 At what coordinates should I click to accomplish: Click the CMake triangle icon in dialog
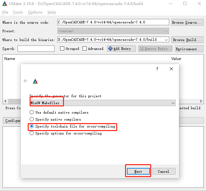point(35,81)
